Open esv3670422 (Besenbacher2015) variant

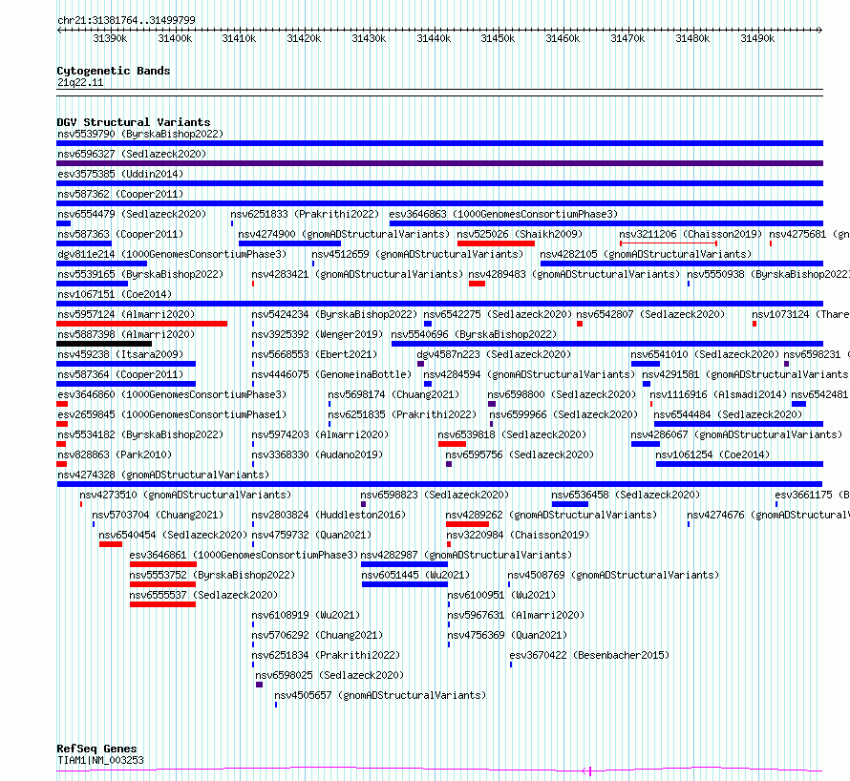589,655
